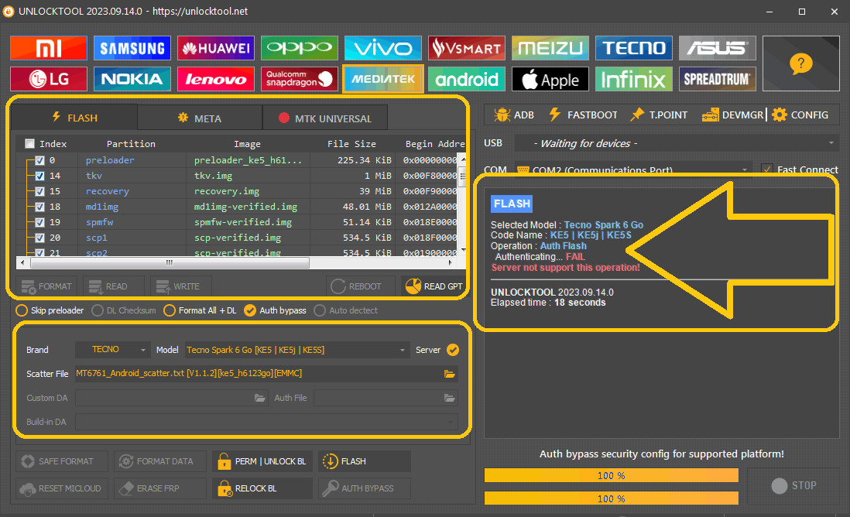This screenshot has height=517, width=850.
Task: Select the LG brand logo
Action: click(x=48, y=79)
